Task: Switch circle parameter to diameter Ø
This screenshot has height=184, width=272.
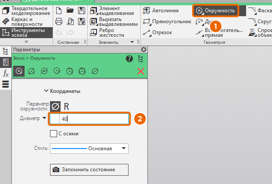Action: pos(55,106)
